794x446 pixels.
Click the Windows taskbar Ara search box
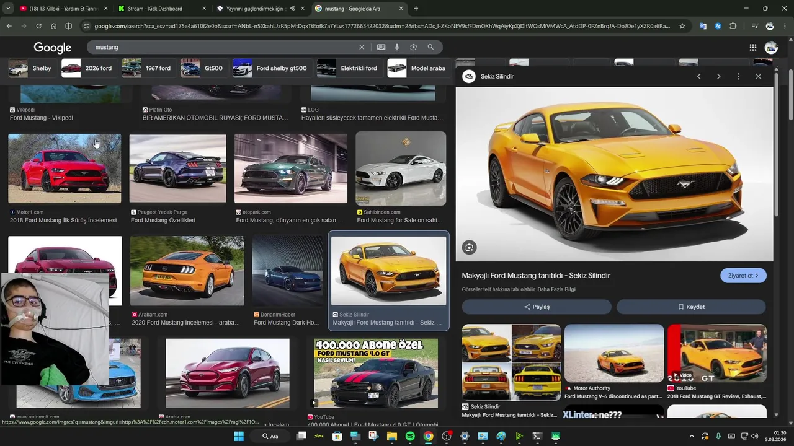point(270,436)
